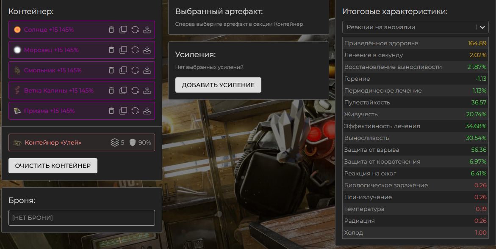Screen dimensions: 496x249
Task: Duplicate the Смольник artifact
Action: tap(123, 70)
